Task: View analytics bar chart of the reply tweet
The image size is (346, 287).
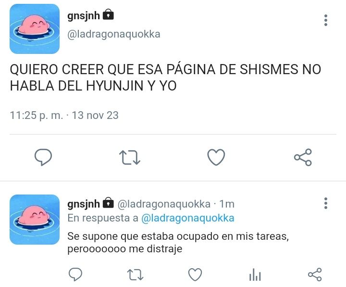Action: tap(255, 274)
